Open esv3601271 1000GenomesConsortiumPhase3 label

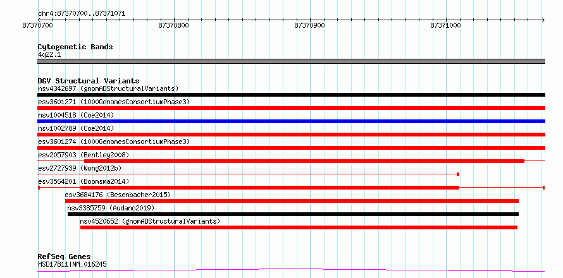114,102
